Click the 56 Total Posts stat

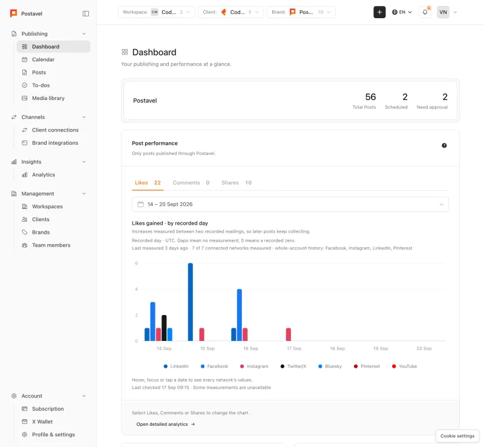(x=364, y=101)
